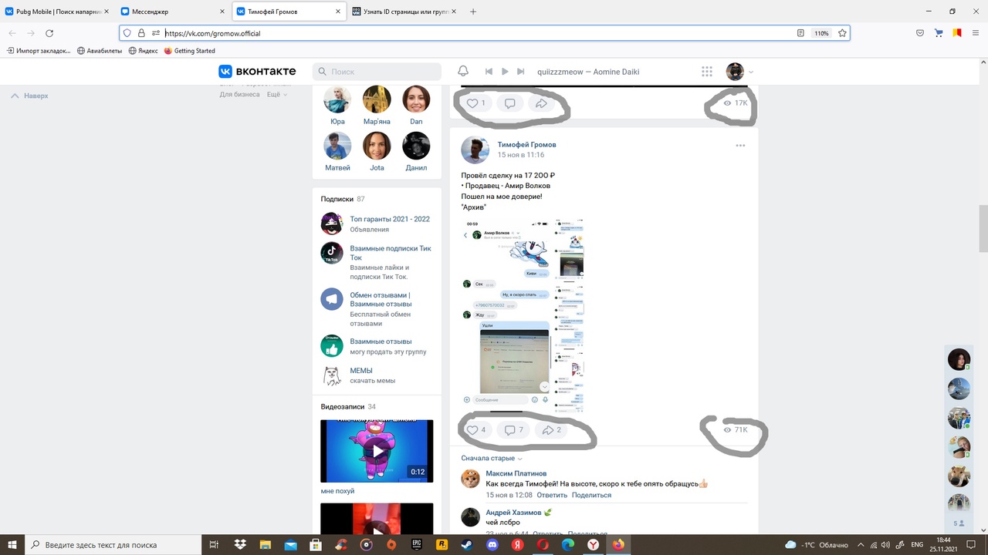Open the VK notifications bell

point(463,71)
